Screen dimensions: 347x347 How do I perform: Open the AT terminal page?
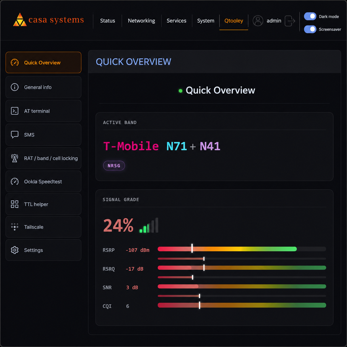pyautogui.click(x=43, y=111)
